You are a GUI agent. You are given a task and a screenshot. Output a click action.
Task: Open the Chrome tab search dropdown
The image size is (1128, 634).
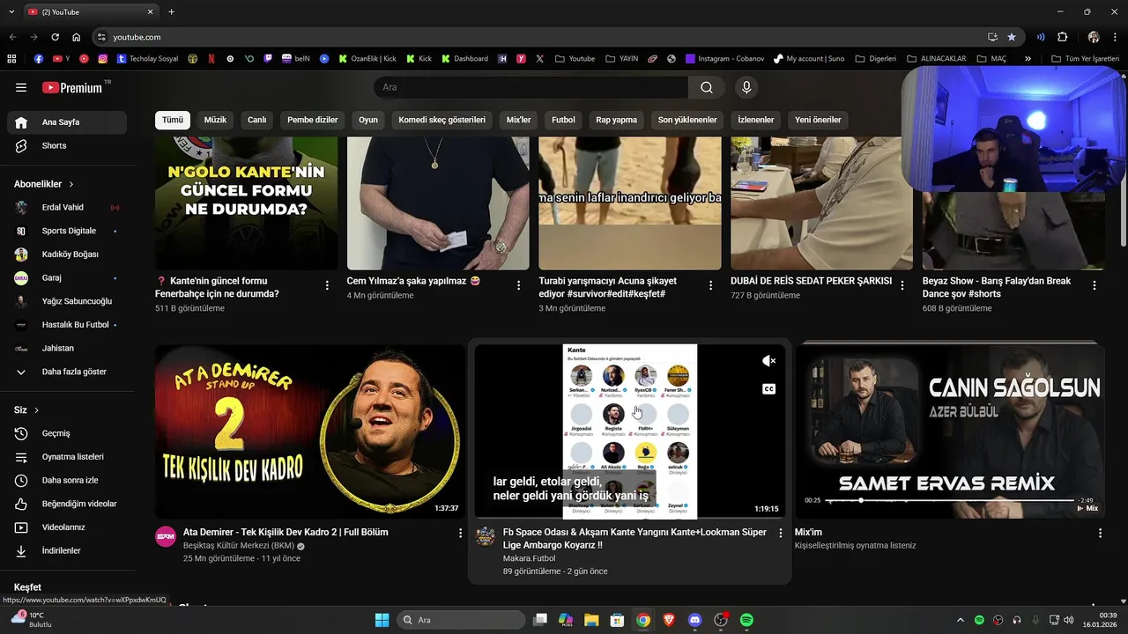pyautogui.click(x=11, y=11)
